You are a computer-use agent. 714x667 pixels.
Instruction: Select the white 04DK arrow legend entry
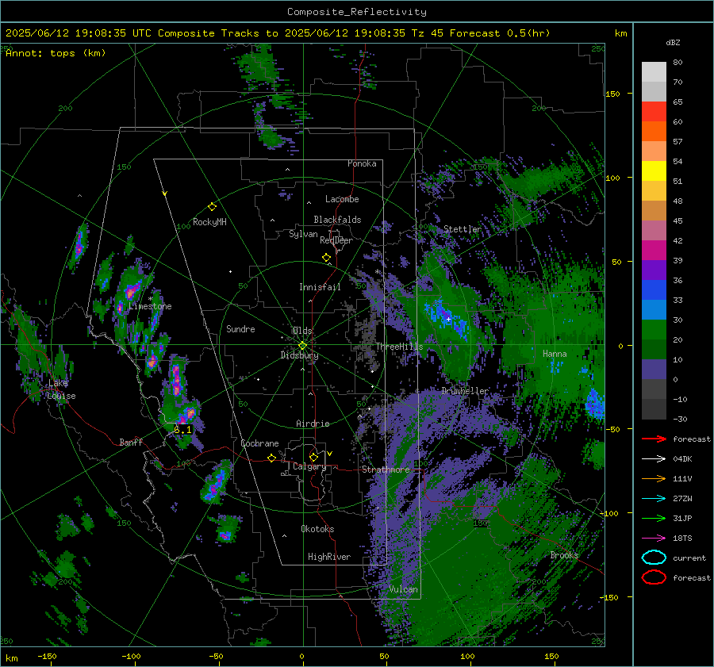654,459
